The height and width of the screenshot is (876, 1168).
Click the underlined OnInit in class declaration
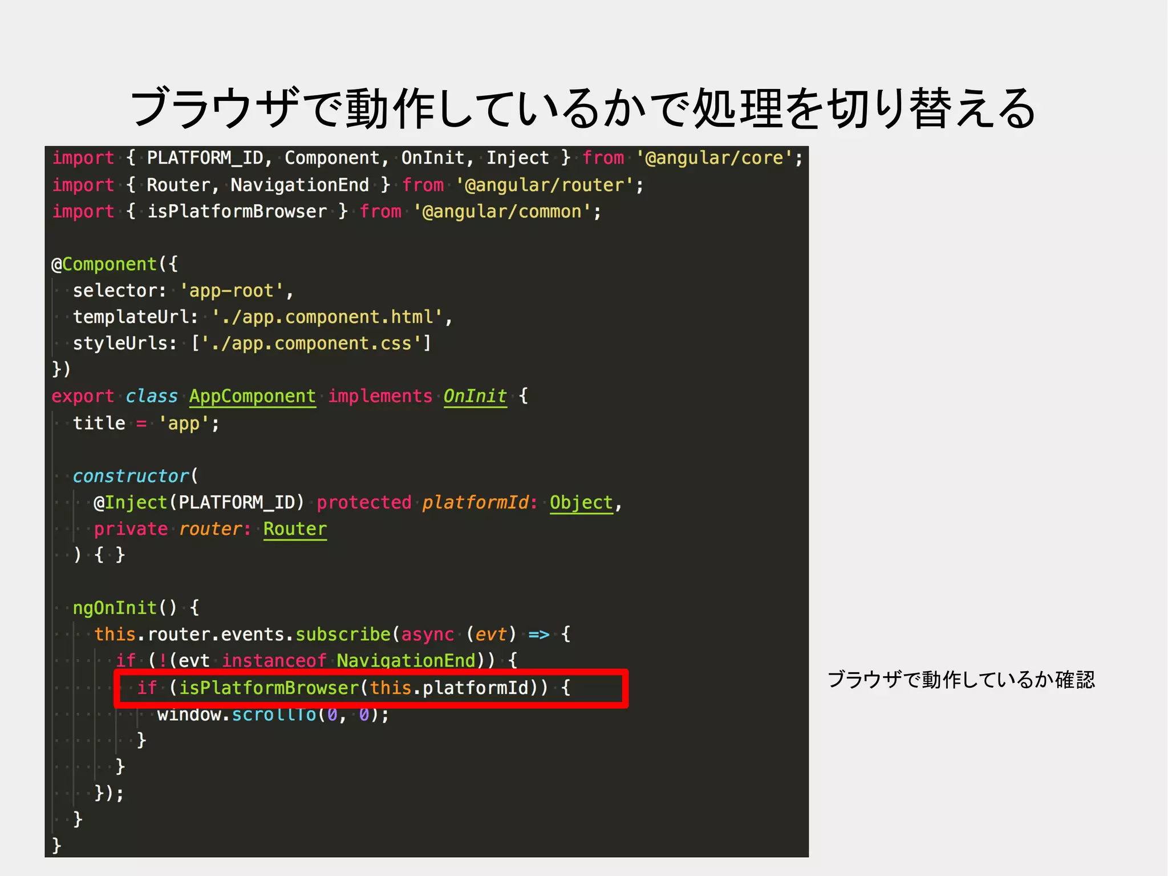pos(475,397)
